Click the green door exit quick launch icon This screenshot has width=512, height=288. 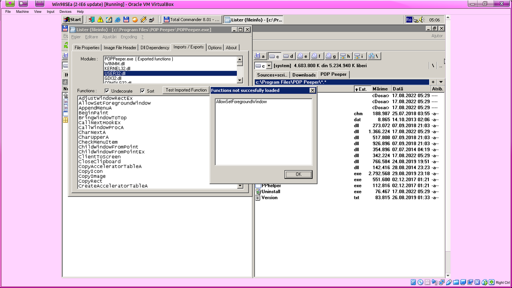(x=92, y=20)
